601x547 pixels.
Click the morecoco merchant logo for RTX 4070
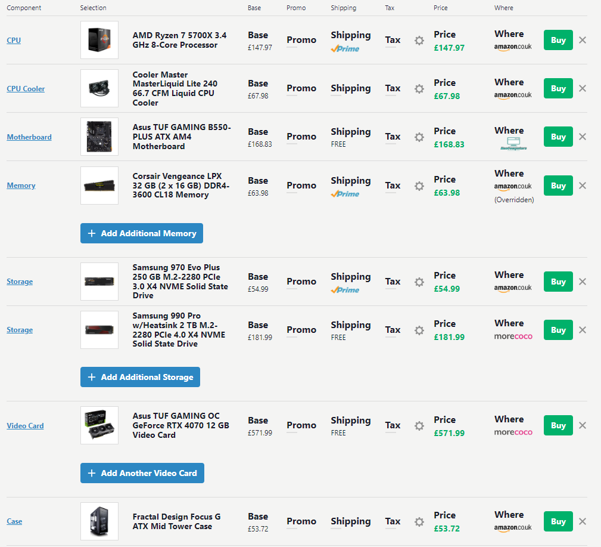pos(513,432)
